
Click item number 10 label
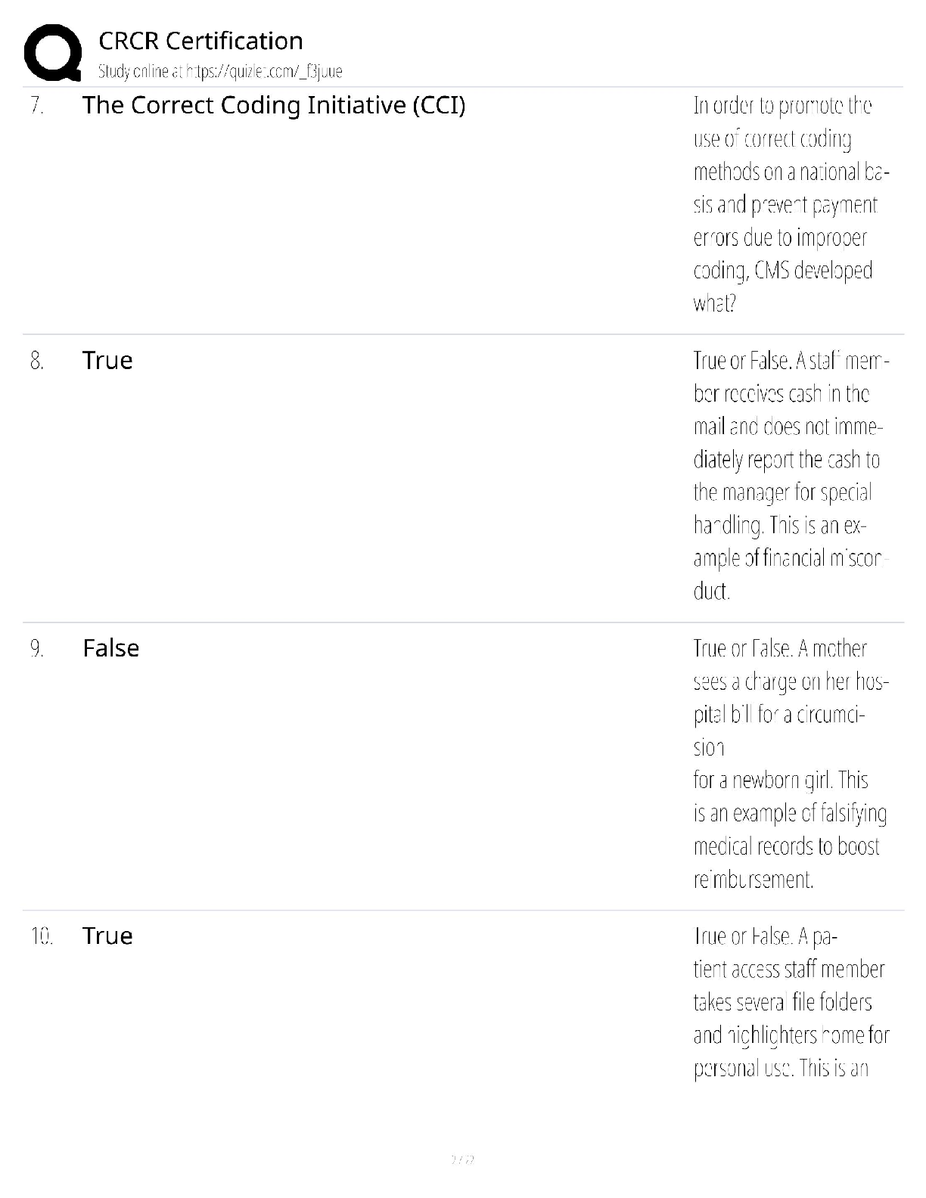42,936
